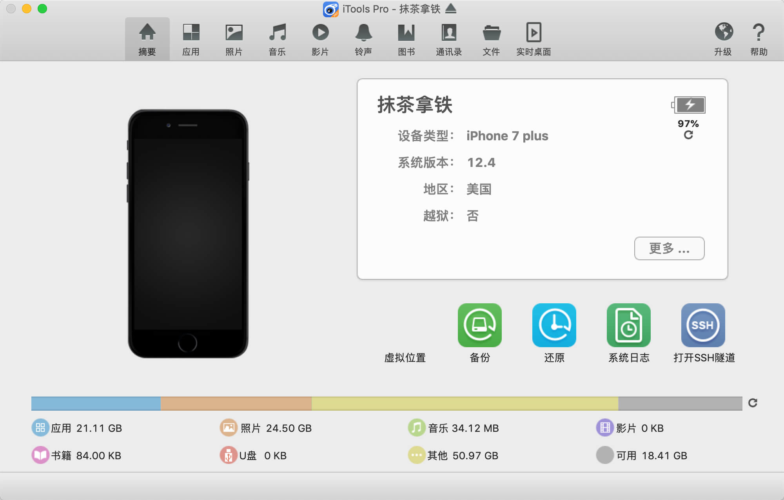The image size is (784, 500).
Task: Click the 97% battery percentage text
Action: click(688, 123)
